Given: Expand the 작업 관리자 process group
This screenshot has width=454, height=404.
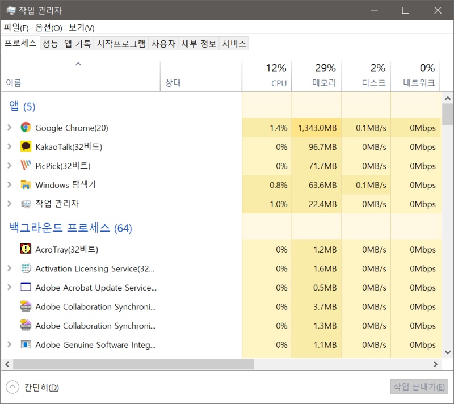Looking at the screenshot, I should pyautogui.click(x=9, y=204).
